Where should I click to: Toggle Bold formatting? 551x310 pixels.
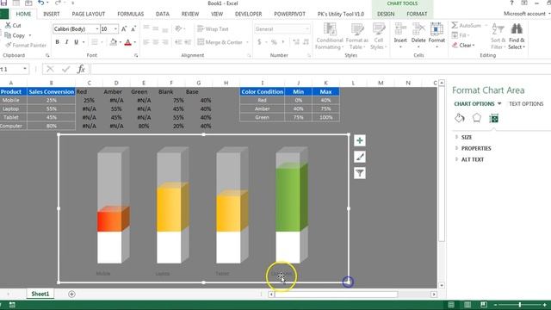pos(58,42)
